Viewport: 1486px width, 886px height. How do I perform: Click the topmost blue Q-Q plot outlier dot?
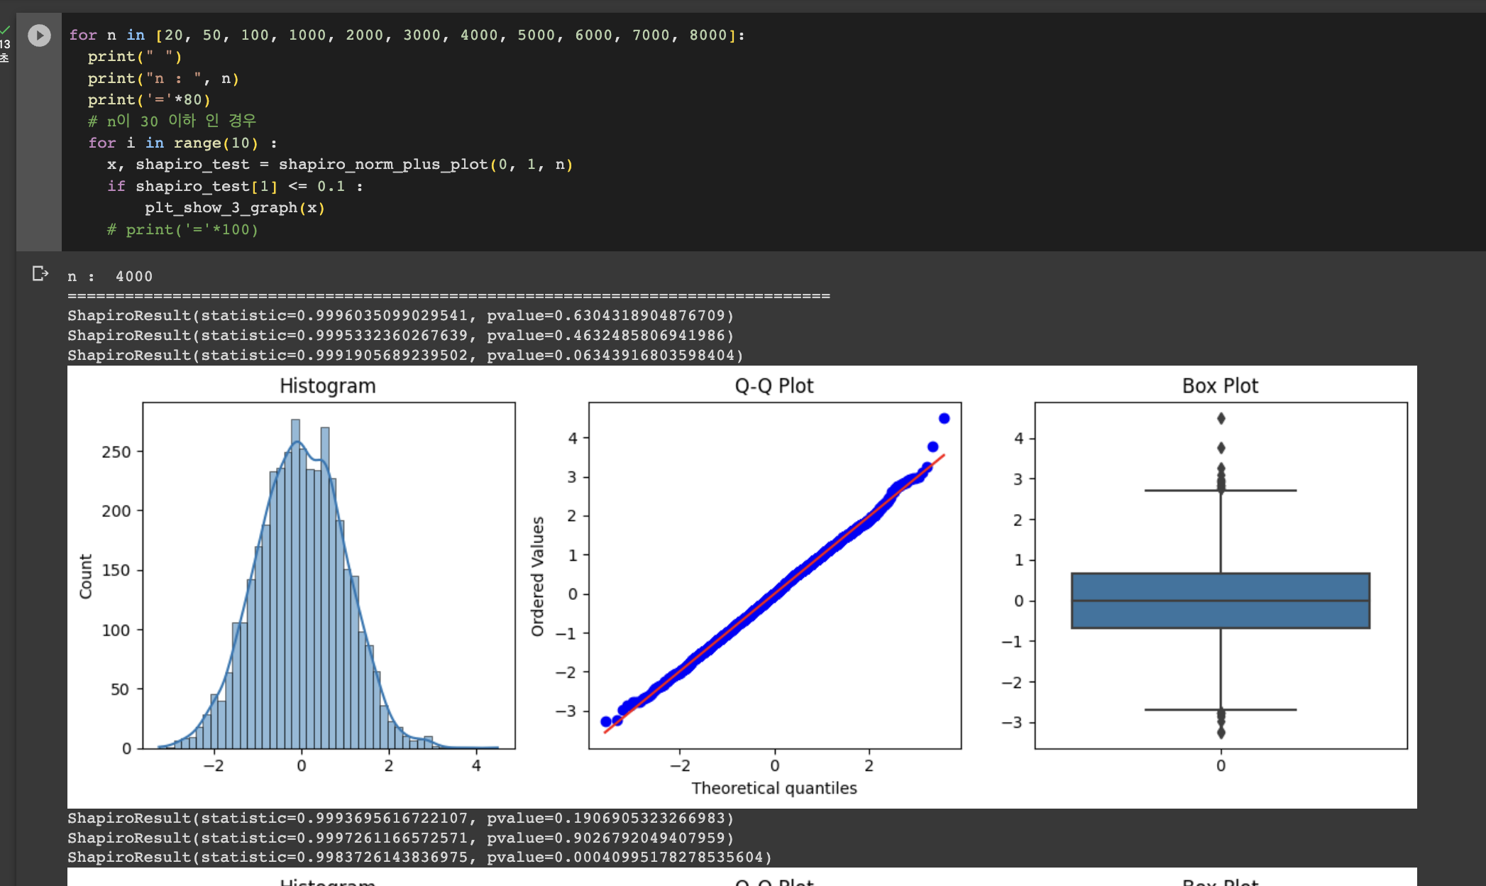pos(944,418)
